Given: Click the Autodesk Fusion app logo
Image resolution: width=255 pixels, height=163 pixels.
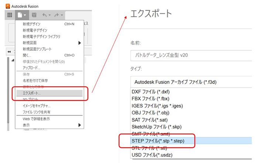Looking at the screenshot, I should (x=8, y=6).
